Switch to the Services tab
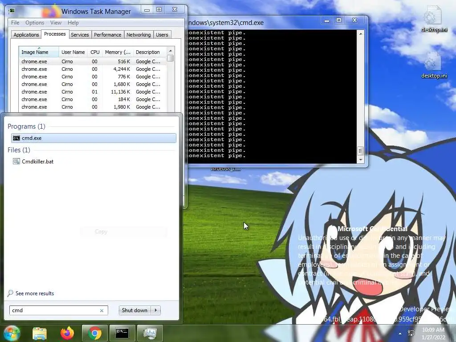 click(x=80, y=35)
